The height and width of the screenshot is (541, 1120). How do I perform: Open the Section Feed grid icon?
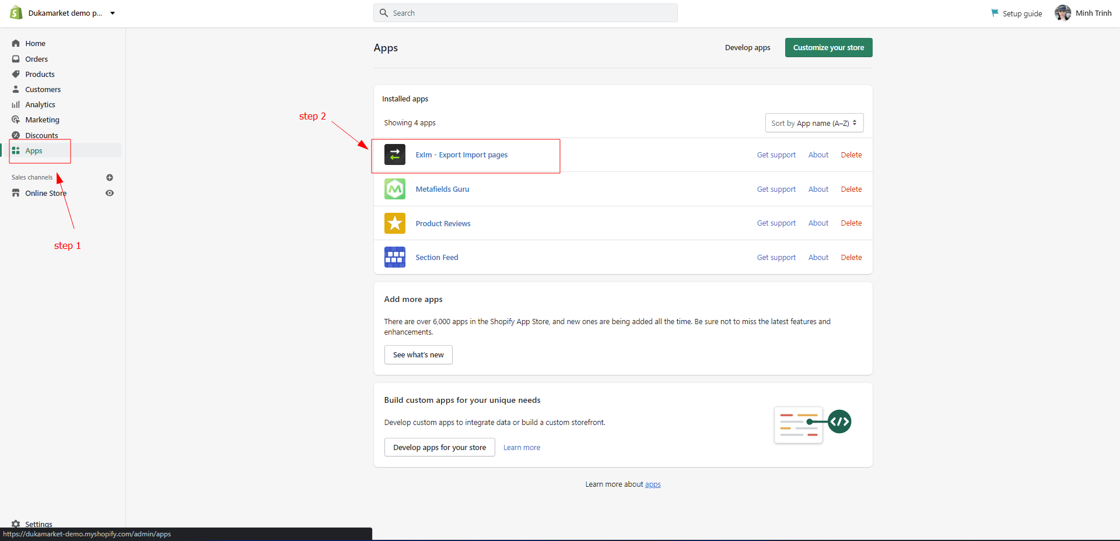[x=394, y=257]
